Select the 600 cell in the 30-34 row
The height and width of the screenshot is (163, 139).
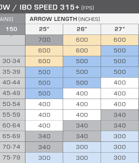[44, 61]
